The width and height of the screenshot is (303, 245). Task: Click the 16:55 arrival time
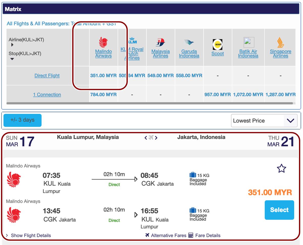coord(150,211)
